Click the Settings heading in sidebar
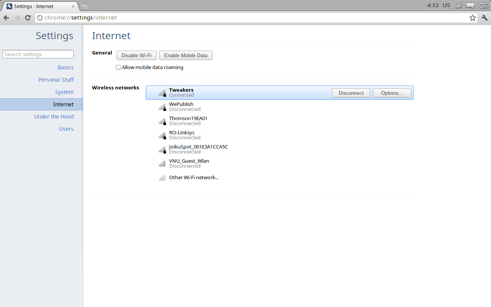 pos(54,36)
